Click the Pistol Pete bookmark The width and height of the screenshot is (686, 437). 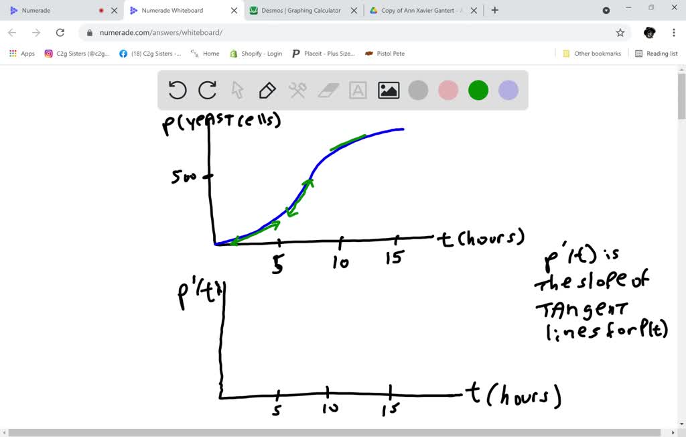pyautogui.click(x=385, y=53)
